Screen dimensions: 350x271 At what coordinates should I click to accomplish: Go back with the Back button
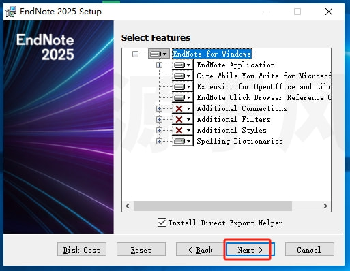click(x=201, y=249)
